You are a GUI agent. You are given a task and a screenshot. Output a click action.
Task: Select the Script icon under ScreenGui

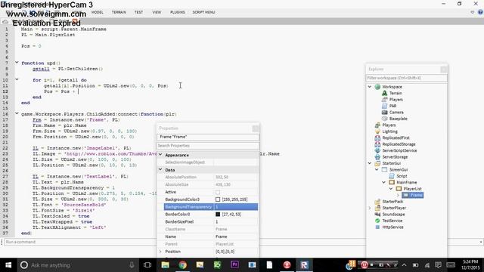(392, 176)
